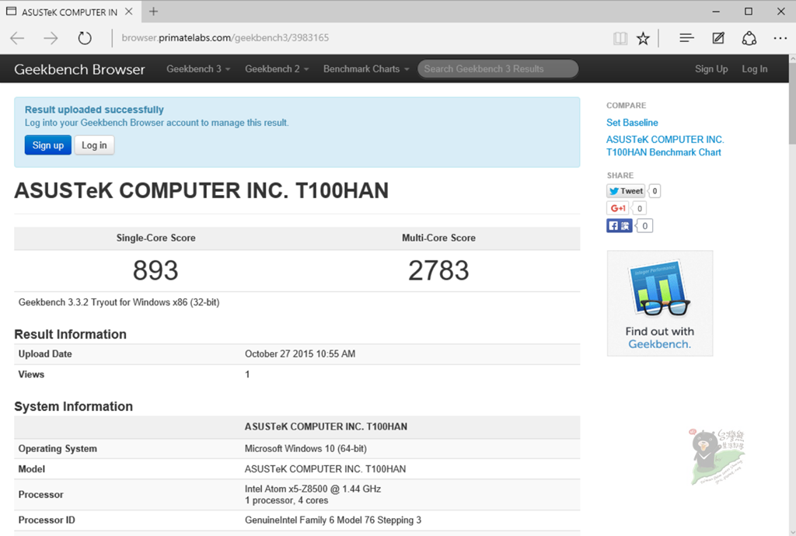Minimize the browser window

coord(716,11)
